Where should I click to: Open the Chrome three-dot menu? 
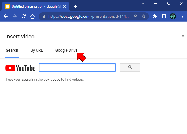tap(182, 16)
